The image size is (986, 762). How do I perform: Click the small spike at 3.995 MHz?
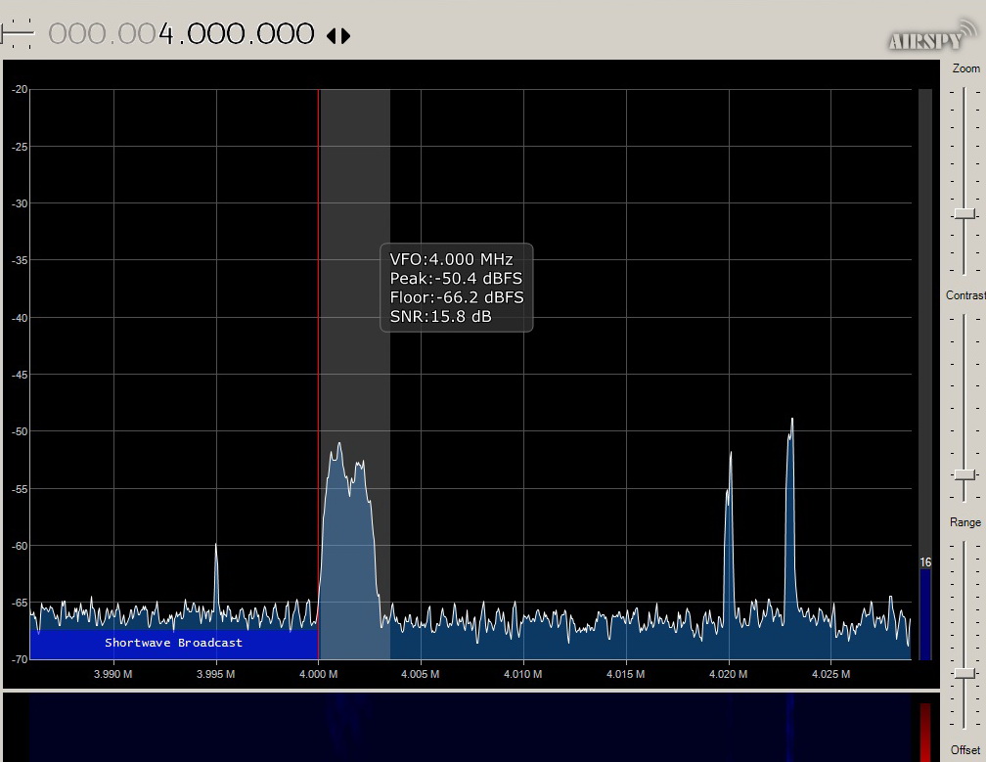pyautogui.click(x=216, y=575)
